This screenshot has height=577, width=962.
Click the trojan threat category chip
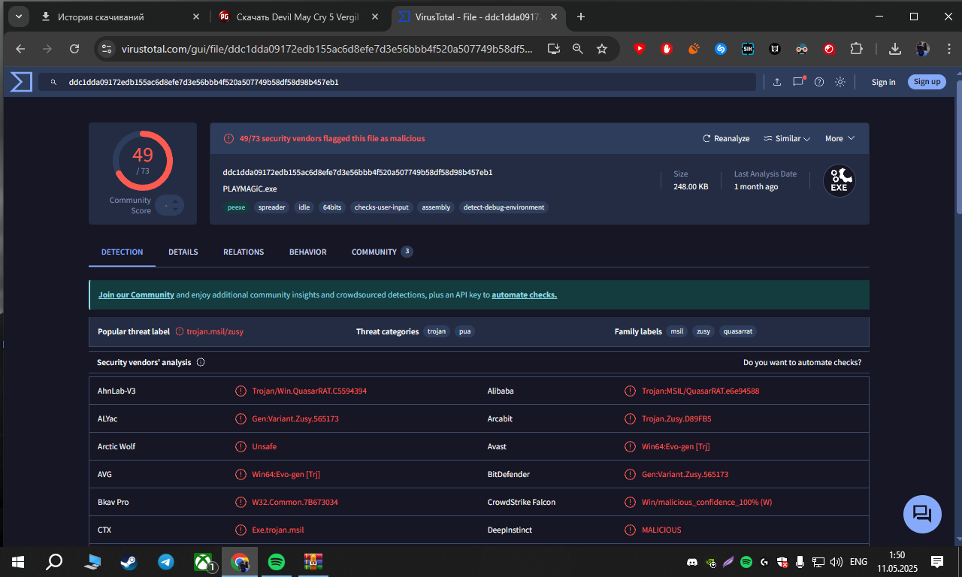[437, 331]
